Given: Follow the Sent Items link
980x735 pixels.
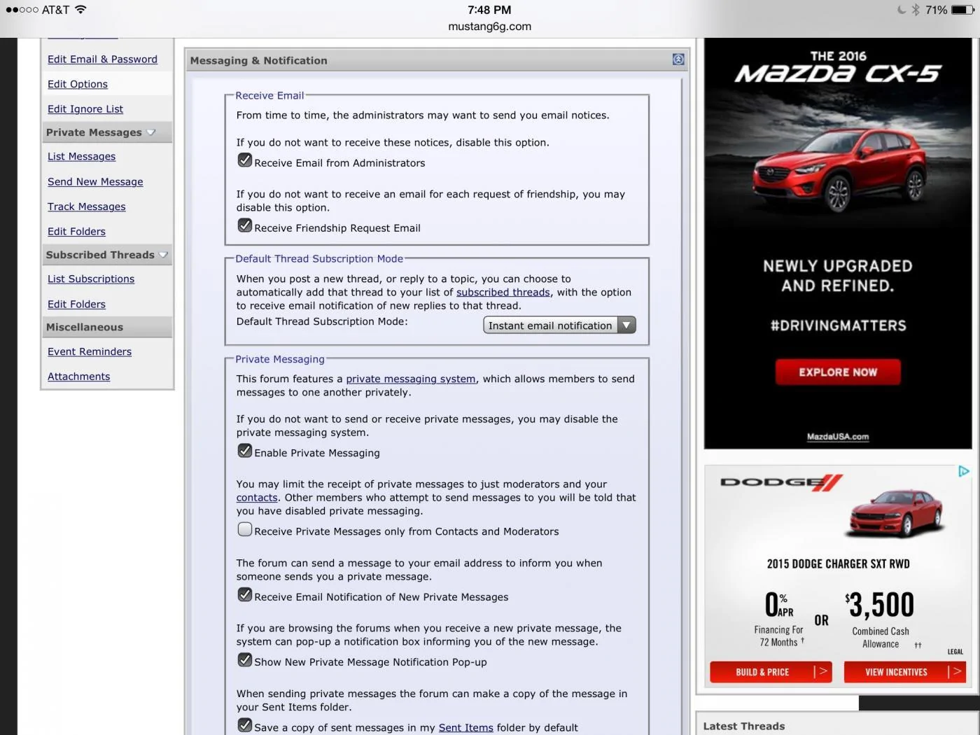Looking at the screenshot, I should coord(466,728).
